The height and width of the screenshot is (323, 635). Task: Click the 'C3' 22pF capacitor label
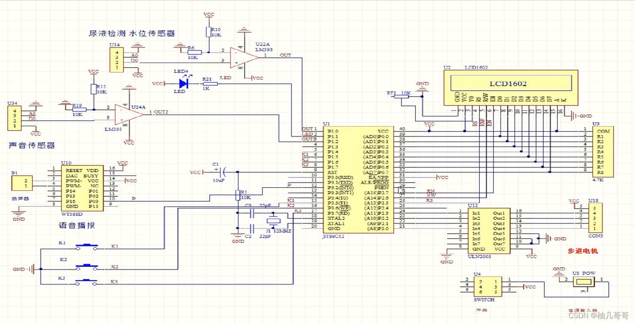point(248,206)
